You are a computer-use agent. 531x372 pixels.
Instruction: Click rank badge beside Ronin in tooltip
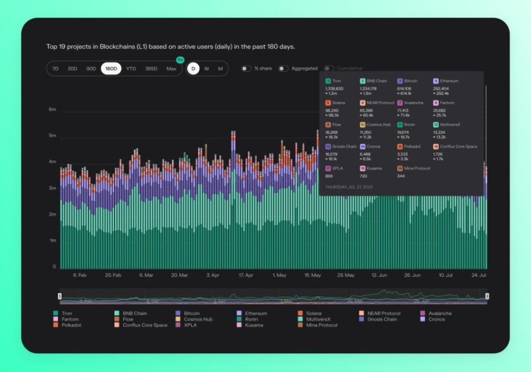click(400, 125)
